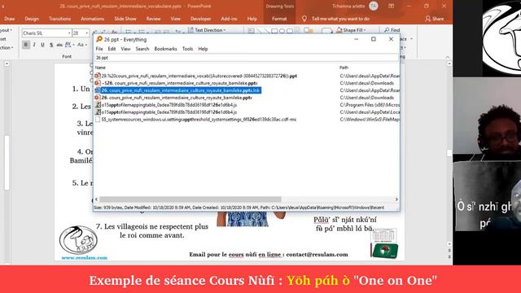The image size is (521, 293).
Task: Toggle Strikethrough (abc) in PowerPoint Font group
Action: point(59,45)
